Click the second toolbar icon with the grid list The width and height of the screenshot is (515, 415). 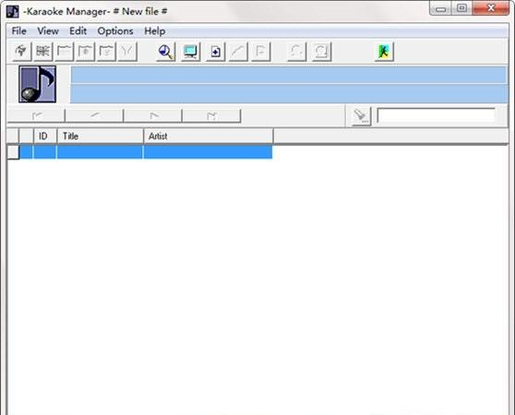pos(43,52)
